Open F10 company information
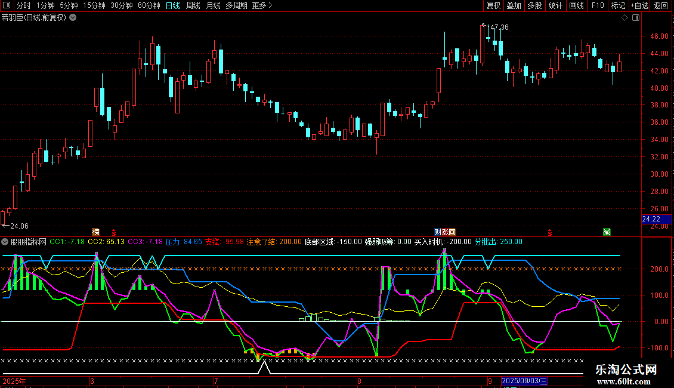The height and width of the screenshot is (388, 674). pyautogui.click(x=598, y=5)
